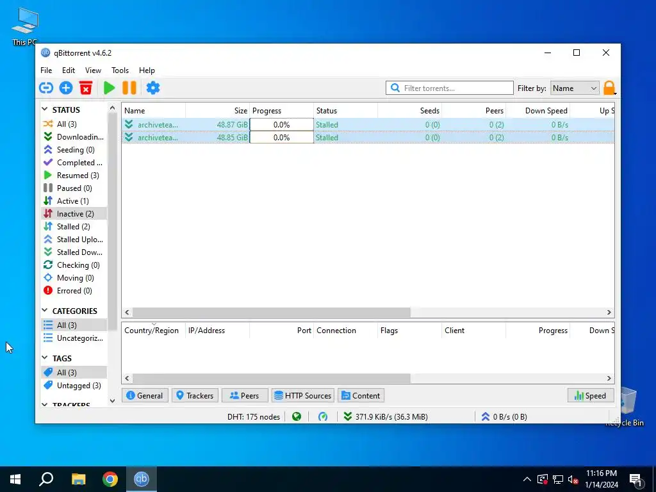The width and height of the screenshot is (656, 492).
Task: Sort peers by Country/Region column
Action: click(x=154, y=330)
